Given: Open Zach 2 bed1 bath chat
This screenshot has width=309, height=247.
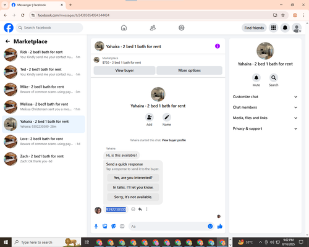Looking at the screenshot, I should (43, 159).
